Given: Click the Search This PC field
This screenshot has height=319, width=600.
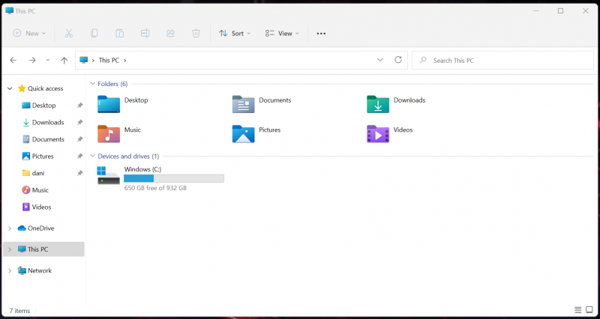Looking at the screenshot, I should 502,61.
